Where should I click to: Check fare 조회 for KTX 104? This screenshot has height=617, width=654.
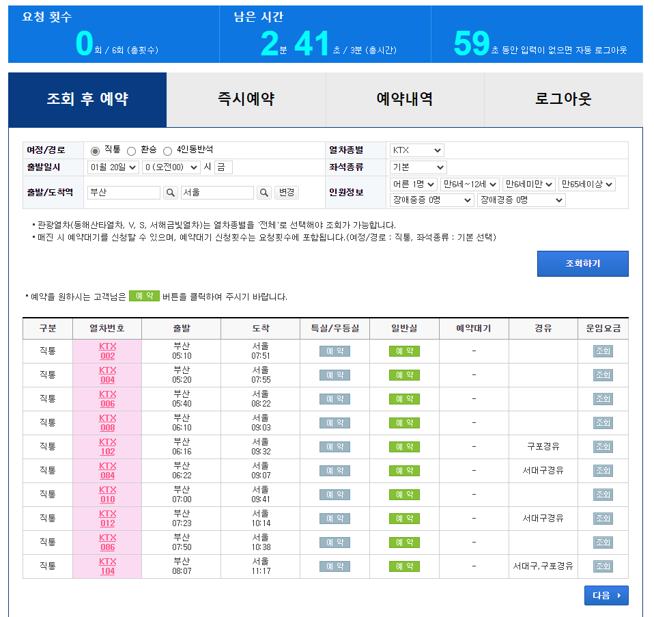603,566
